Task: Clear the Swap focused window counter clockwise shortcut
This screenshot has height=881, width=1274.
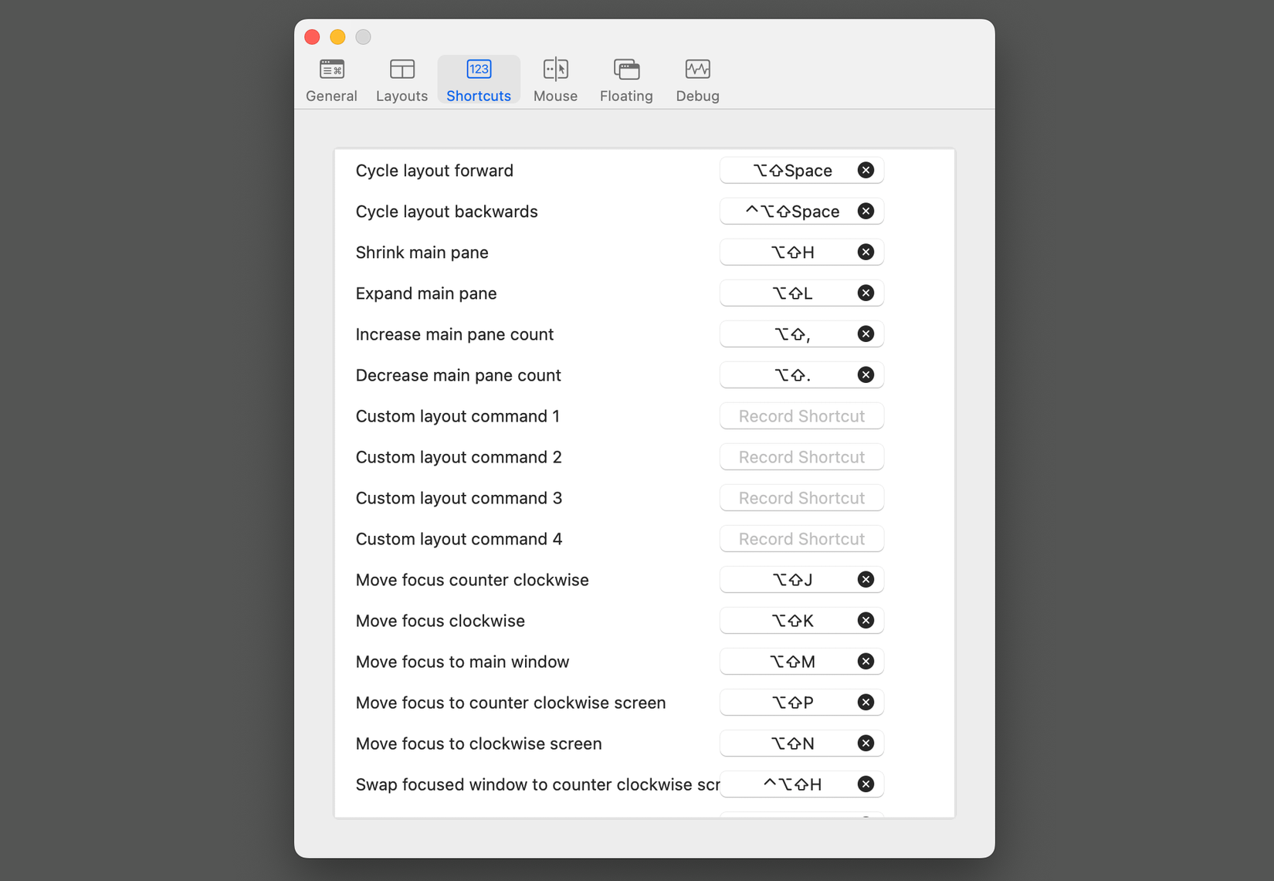Action: [866, 784]
